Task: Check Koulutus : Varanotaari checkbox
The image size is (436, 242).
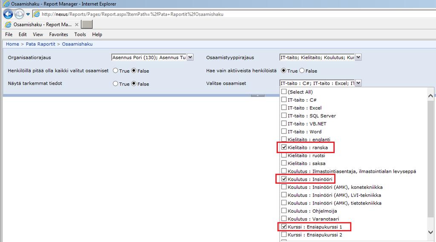Action: pos(284,219)
